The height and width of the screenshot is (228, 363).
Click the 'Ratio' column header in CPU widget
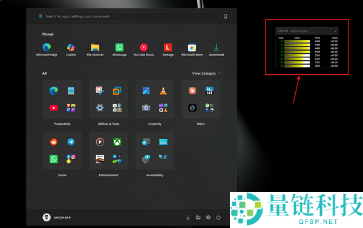click(x=335, y=37)
